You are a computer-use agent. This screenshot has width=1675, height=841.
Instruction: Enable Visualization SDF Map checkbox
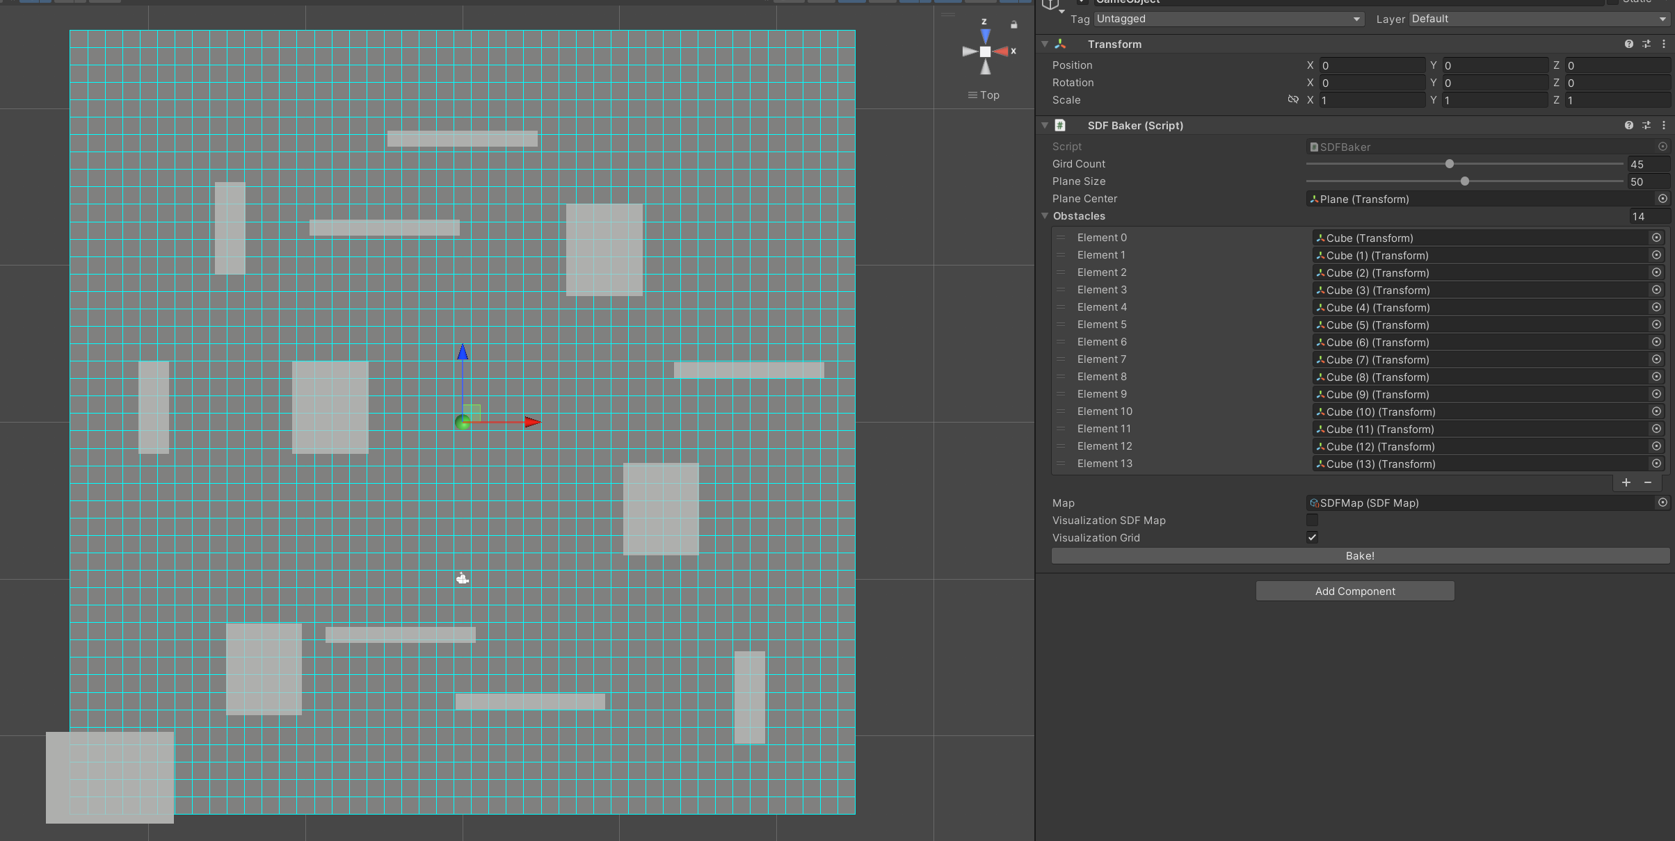click(1312, 520)
